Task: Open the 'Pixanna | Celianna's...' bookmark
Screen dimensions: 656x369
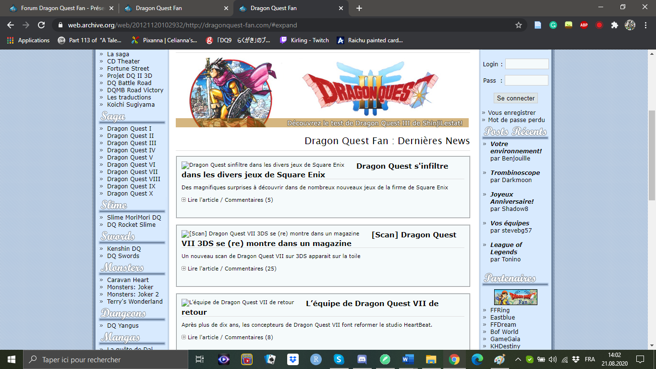Action: pos(164,40)
